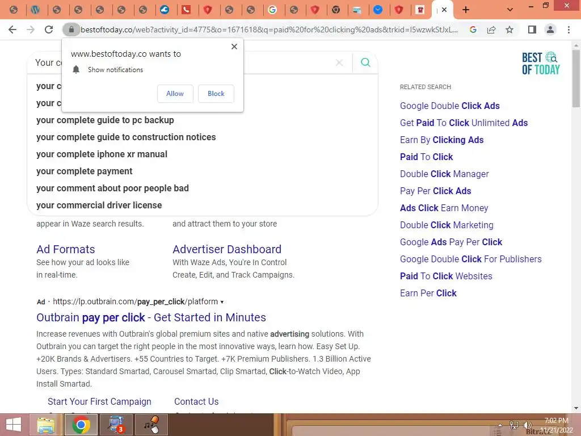Select suggestion 'your complete guide to construction notices'

[126, 137]
